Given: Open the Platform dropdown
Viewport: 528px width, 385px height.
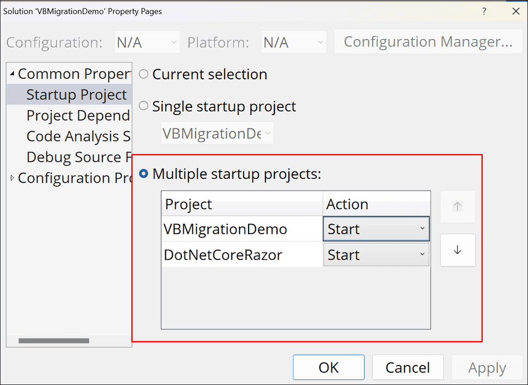Looking at the screenshot, I should click(x=294, y=41).
